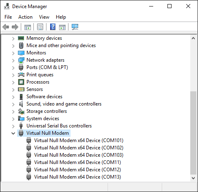
Task: Expand the Ports (COM & LPT) category
Action: pyautogui.click(x=13, y=68)
